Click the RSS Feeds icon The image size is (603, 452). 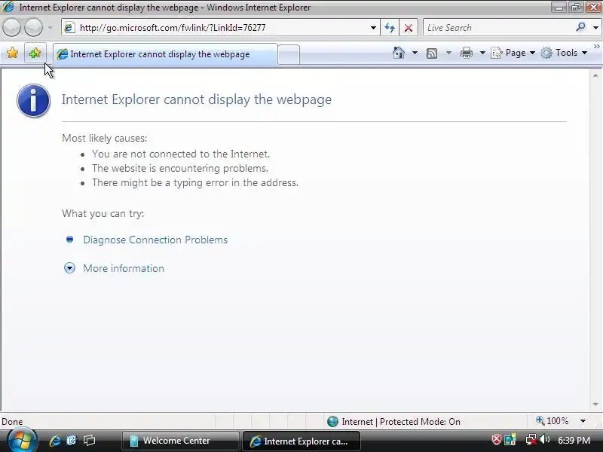(x=432, y=53)
